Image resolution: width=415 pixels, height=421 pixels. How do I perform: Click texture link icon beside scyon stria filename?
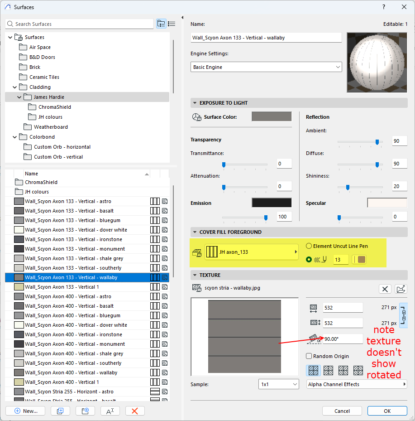[x=197, y=288]
